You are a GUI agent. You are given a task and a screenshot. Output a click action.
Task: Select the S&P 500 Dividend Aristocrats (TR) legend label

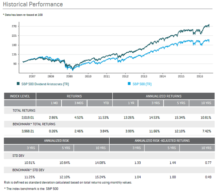coord(45,84)
